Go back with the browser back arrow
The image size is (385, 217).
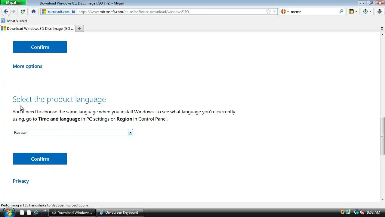[x=6, y=11]
